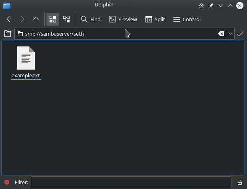Click the folder icon beside location bar
The height and width of the screenshot is (189, 247).
click(x=8, y=34)
